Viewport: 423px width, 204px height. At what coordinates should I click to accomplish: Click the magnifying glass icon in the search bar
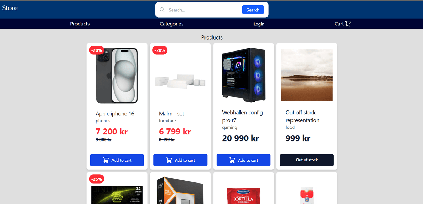pyautogui.click(x=162, y=10)
